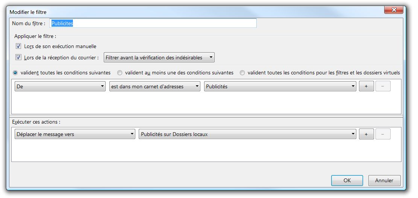
Task: Cancel with the Annuler button
Action: (x=384, y=180)
